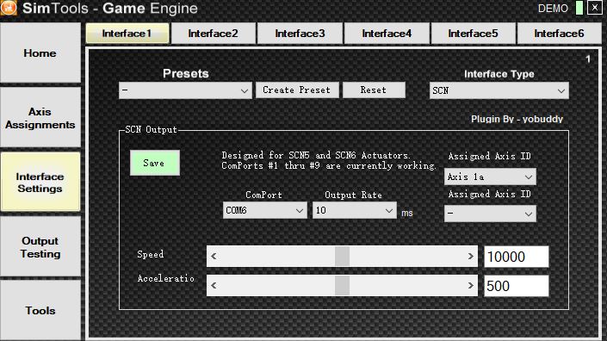Screen dimensions: 607x341
Task: Click the 'Plugin By - yobuddy' text
Action: click(517, 119)
